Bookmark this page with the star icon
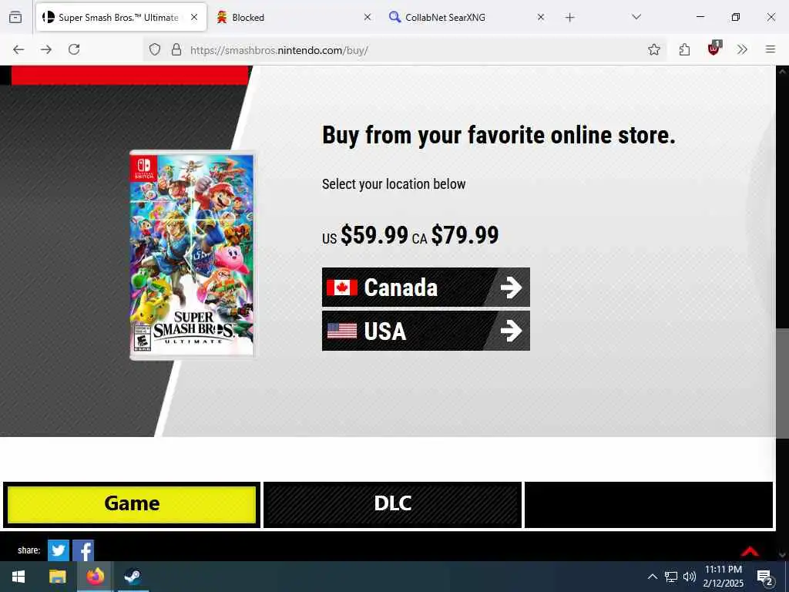 (x=653, y=49)
